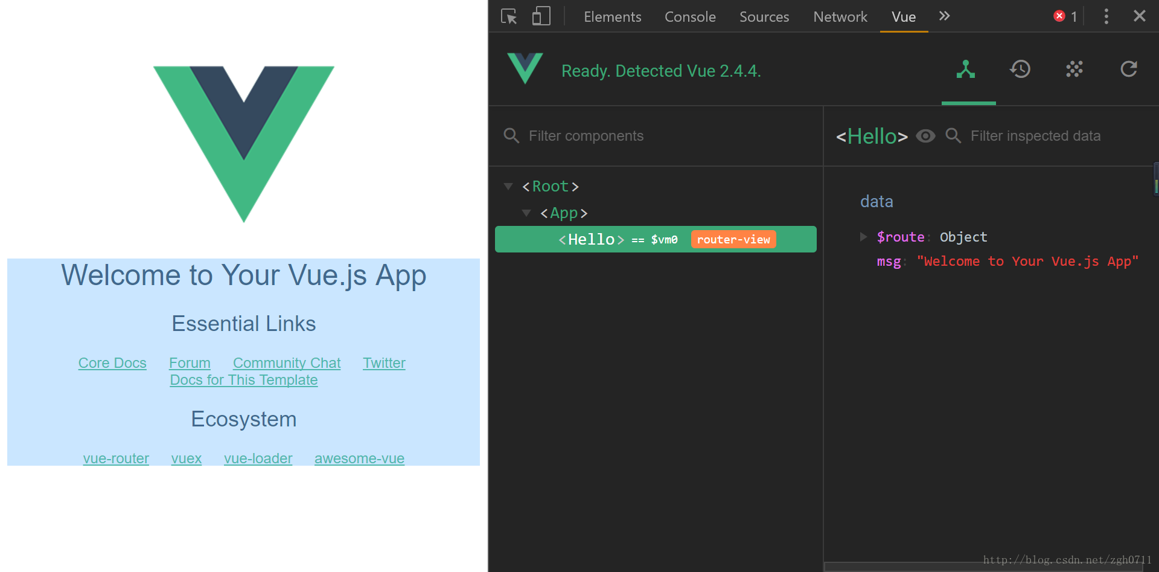
Task: Open the Vuex history view
Action: pyautogui.click(x=1020, y=69)
